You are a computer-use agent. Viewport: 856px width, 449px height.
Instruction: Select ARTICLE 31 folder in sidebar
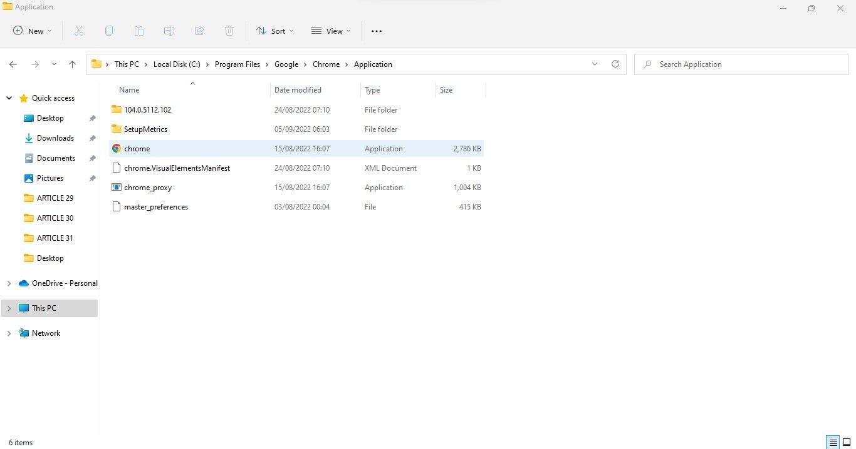[x=55, y=238]
